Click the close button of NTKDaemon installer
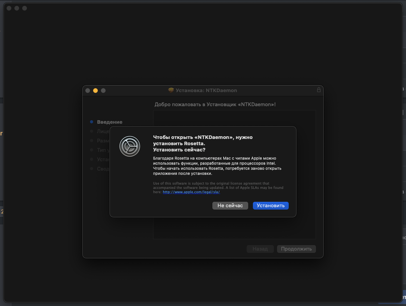 (x=88, y=91)
